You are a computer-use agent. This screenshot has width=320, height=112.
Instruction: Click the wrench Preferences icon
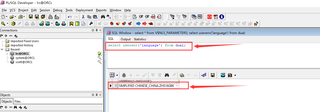tap(91, 24)
